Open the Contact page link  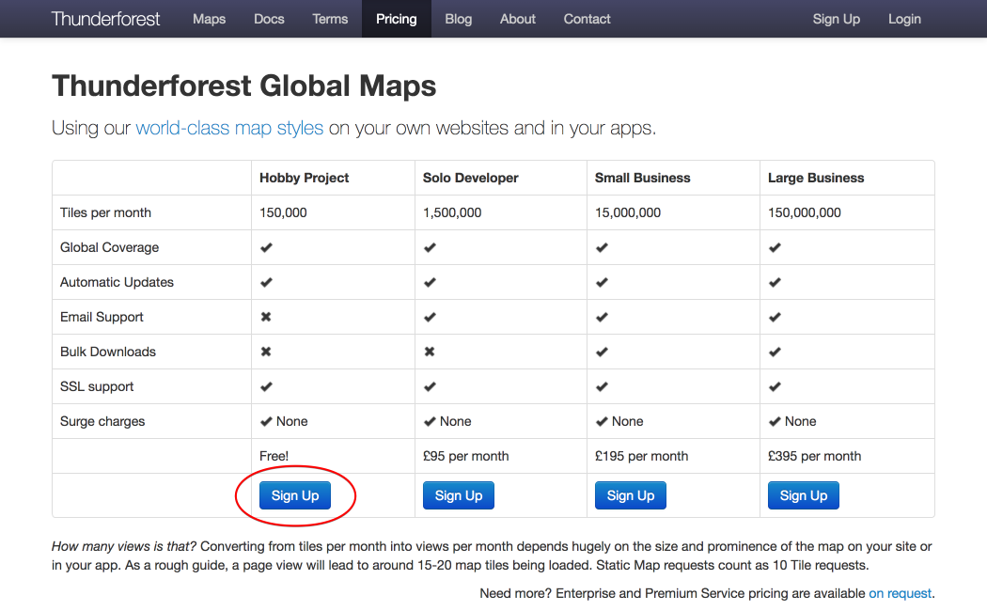pyautogui.click(x=587, y=19)
